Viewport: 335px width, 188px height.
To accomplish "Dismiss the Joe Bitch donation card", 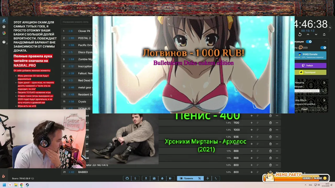I will [x=324, y=100].
